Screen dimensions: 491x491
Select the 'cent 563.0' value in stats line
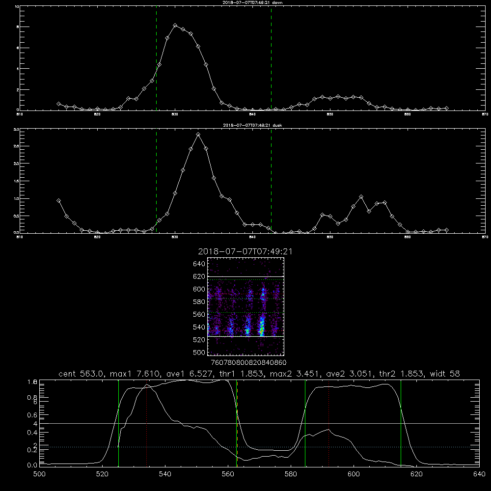tap(82, 374)
